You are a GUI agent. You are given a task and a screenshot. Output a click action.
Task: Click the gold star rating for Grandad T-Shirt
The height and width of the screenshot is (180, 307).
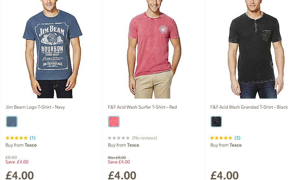point(221,138)
